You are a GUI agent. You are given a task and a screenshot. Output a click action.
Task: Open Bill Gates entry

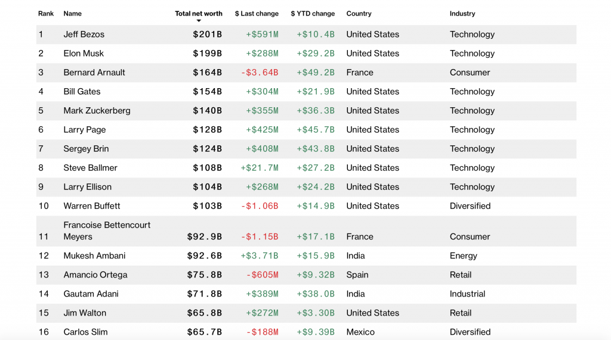(82, 92)
